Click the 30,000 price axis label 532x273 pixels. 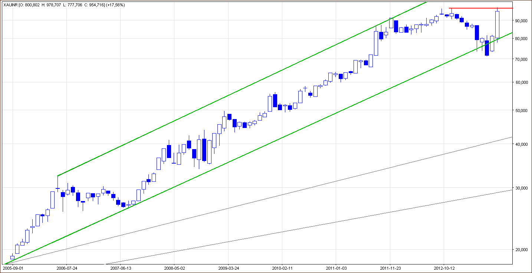pos(521,188)
